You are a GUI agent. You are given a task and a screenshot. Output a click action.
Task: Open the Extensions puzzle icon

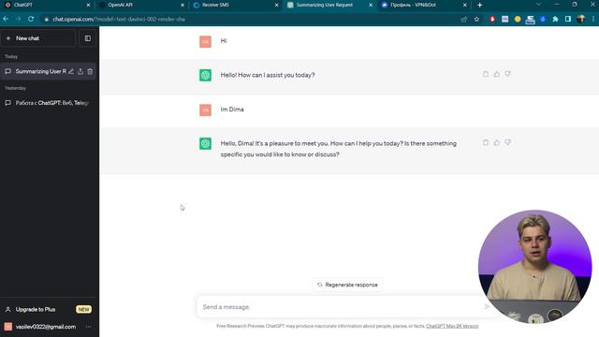coord(555,19)
